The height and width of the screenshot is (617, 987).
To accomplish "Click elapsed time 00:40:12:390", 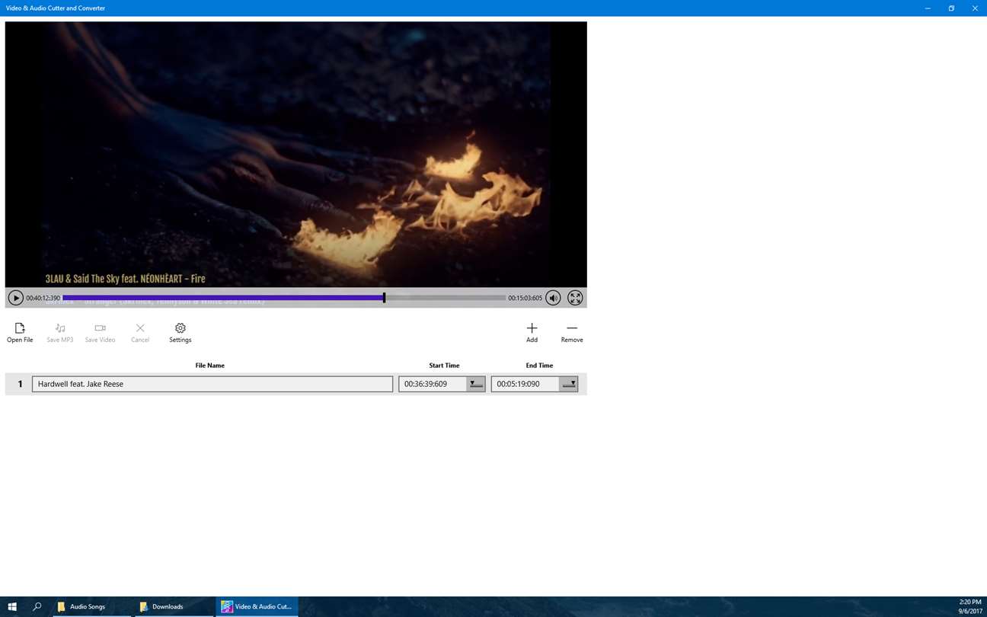I will tap(43, 298).
